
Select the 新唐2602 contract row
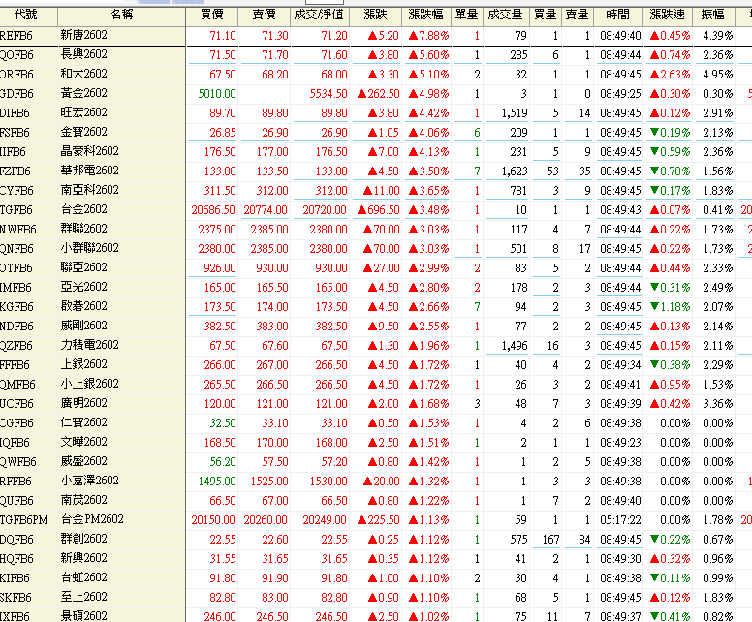tap(83, 35)
